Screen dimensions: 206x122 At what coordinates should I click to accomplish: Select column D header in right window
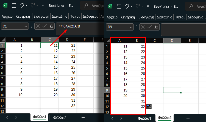[172, 40]
